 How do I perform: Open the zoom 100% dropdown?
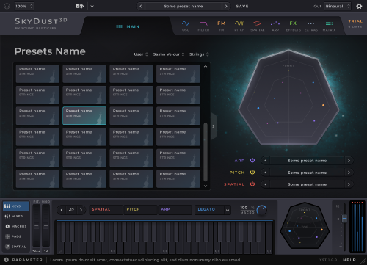[24, 6]
